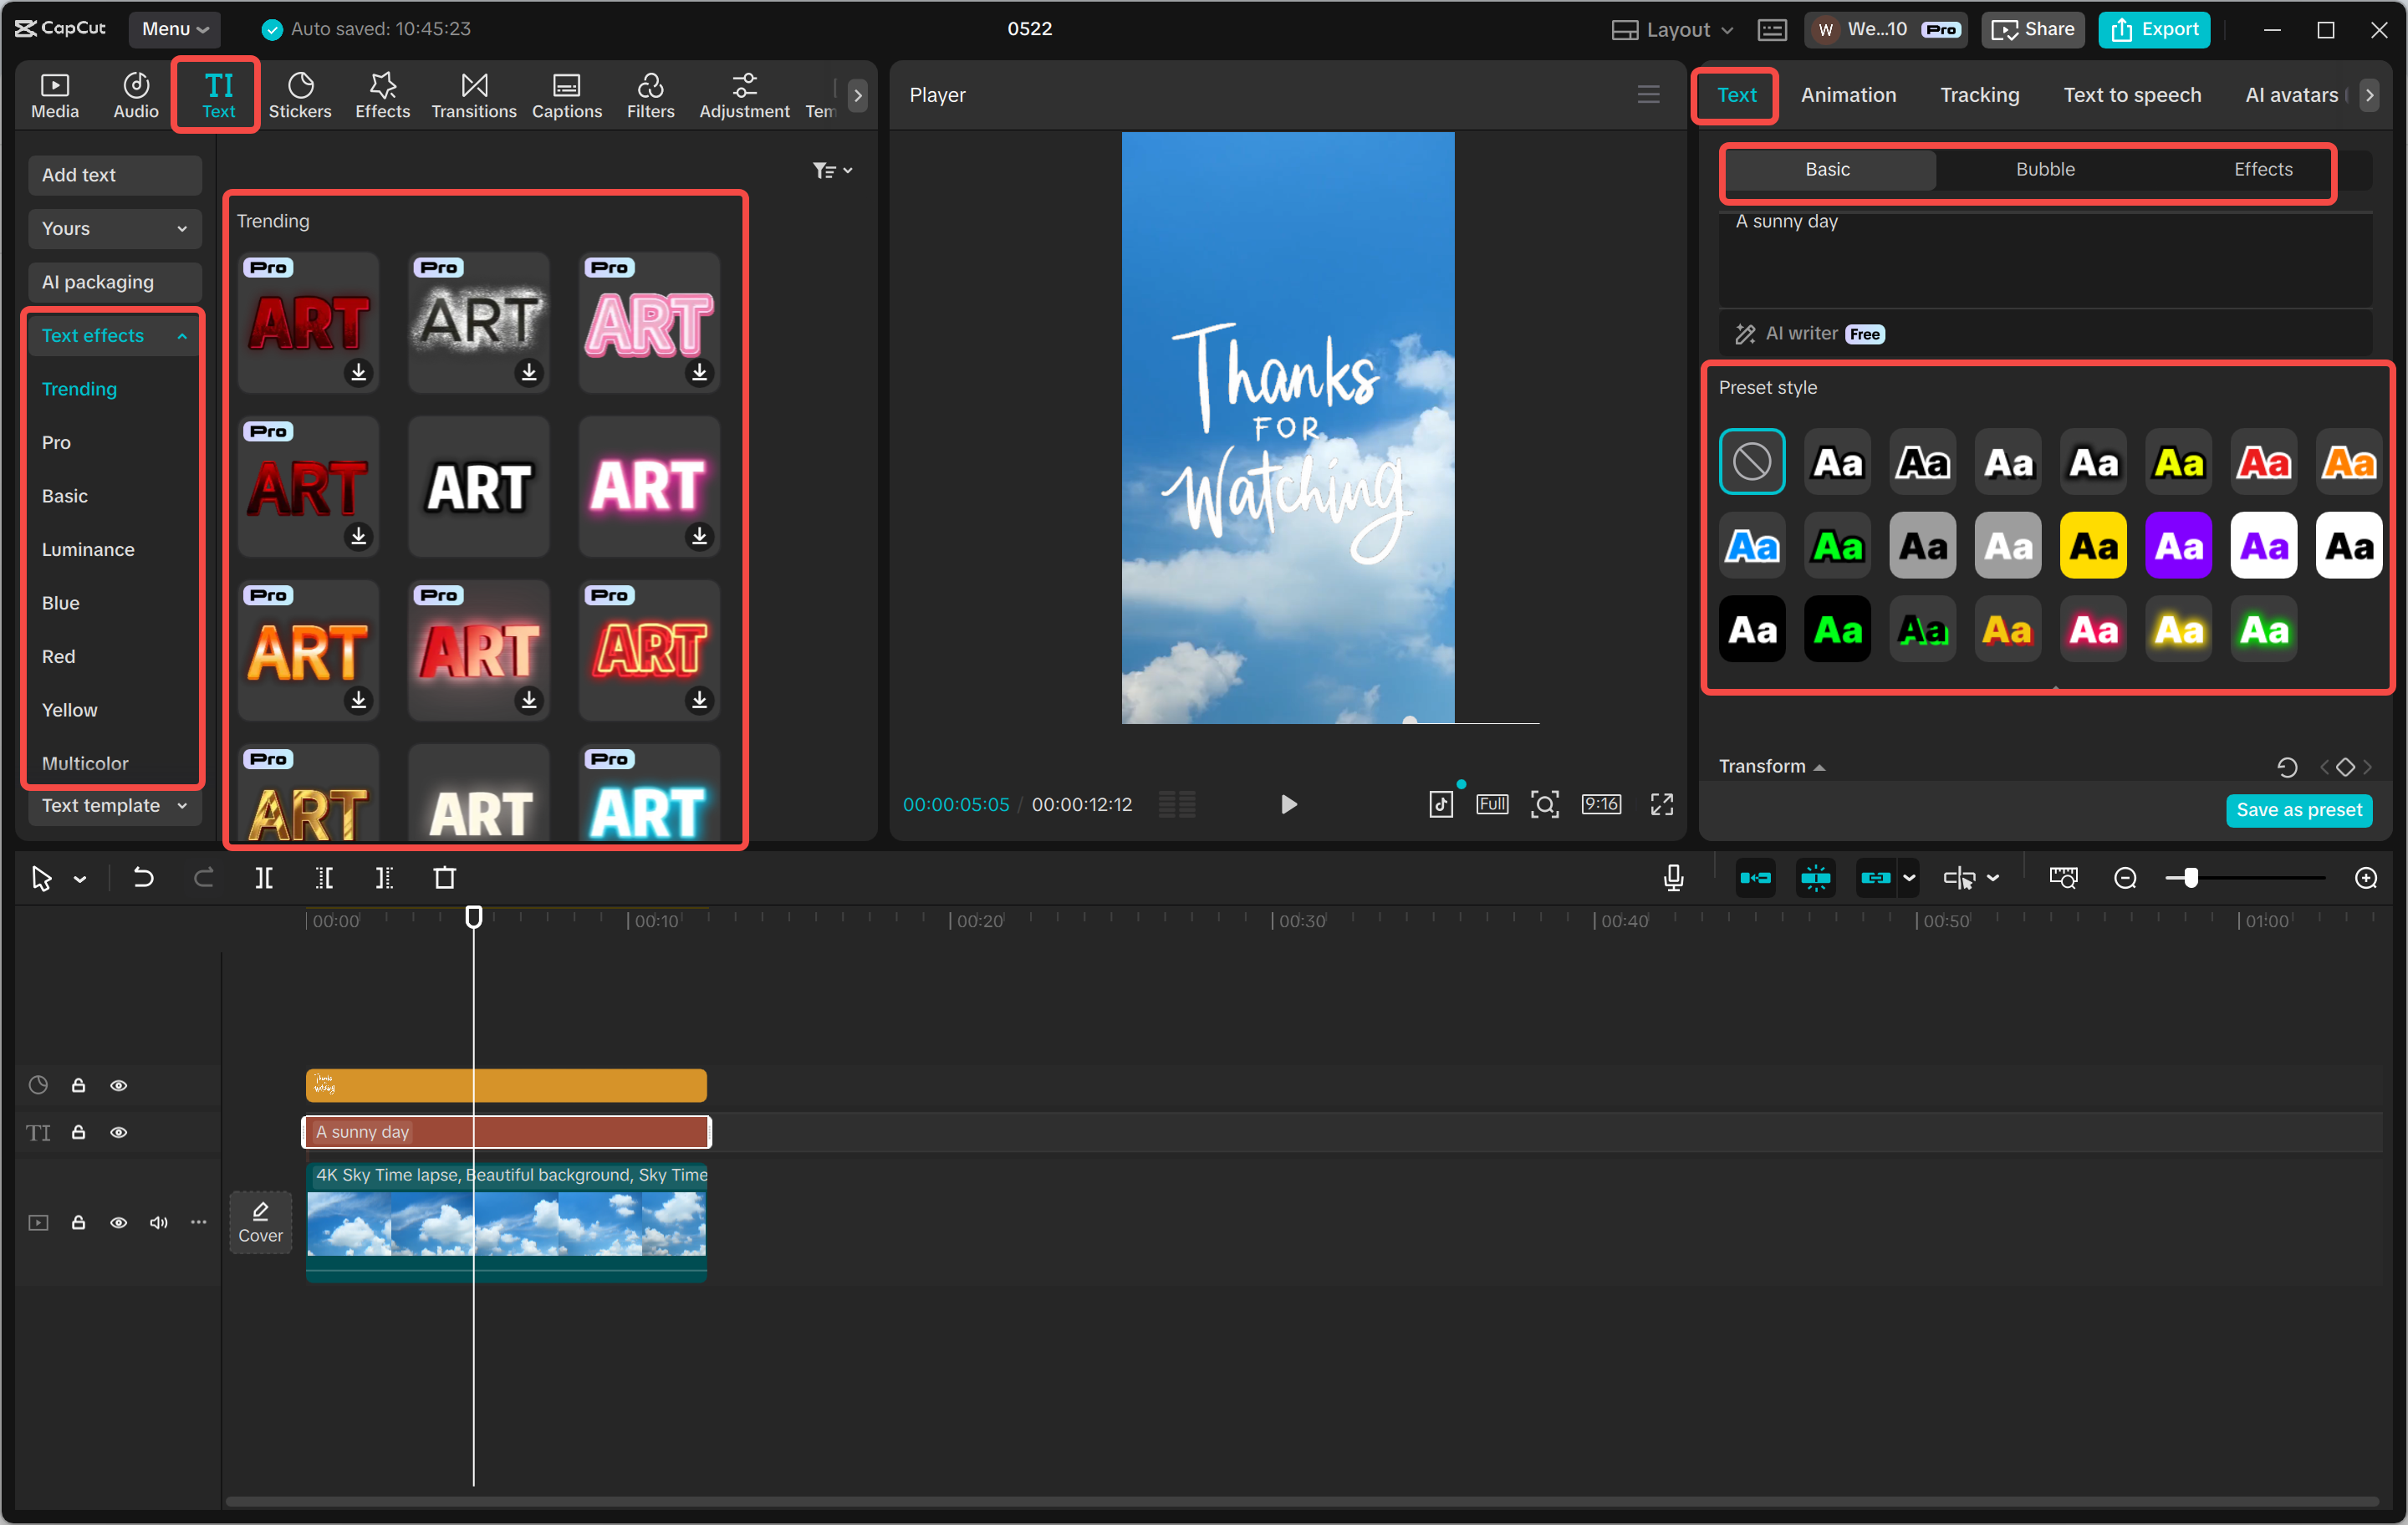Lock the main video track
Screen dimensions: 2408x1525
[x=79, y=1222]
